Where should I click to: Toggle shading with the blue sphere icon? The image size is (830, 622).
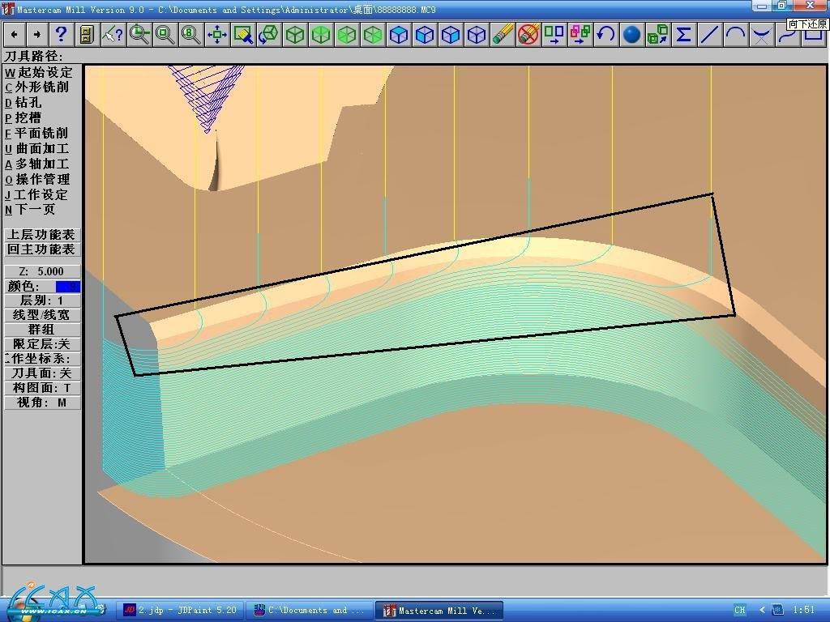tap(631, 35)
